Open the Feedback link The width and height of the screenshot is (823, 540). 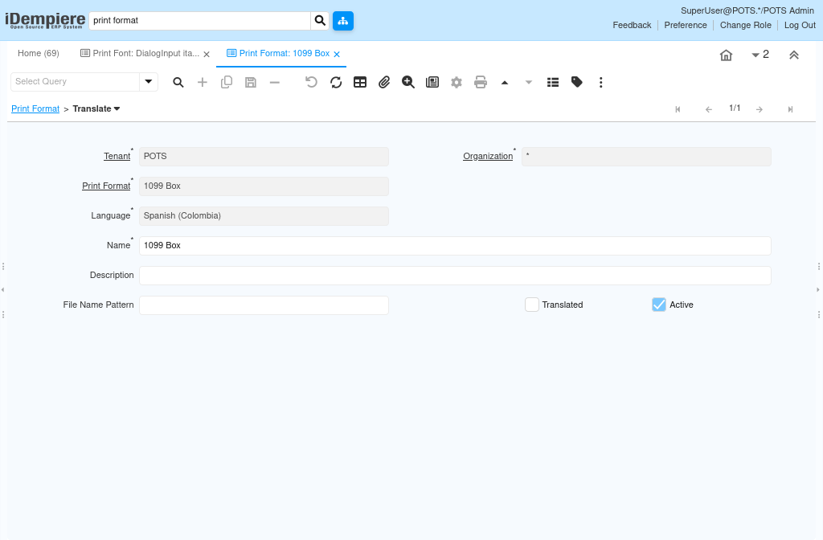(632, 25)
